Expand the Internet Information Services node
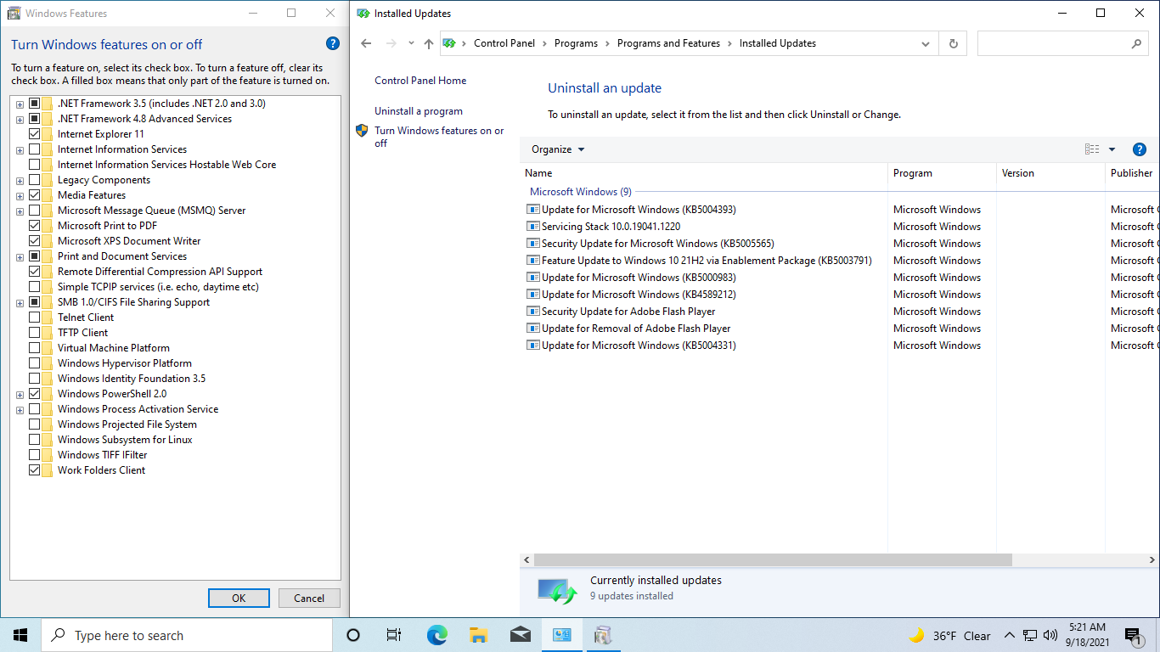Screen dimensions: 1160x652 [x=20, y=150]
